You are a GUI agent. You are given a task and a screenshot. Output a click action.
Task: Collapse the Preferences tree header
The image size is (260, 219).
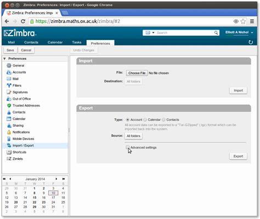(4, 59)
